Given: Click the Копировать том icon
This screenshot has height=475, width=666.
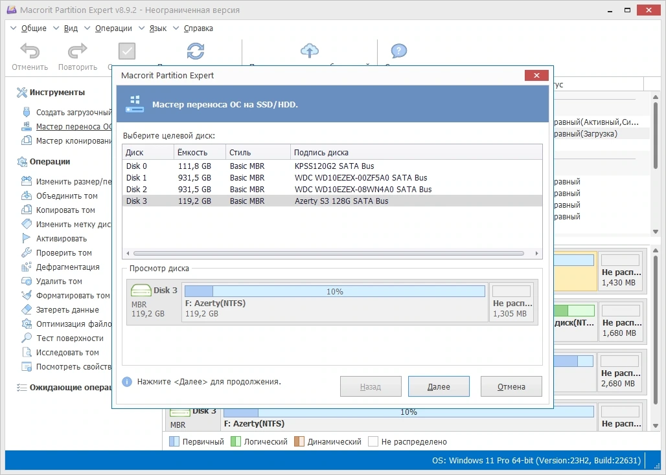Looking at the screenshot, I should tap(27, 210).
